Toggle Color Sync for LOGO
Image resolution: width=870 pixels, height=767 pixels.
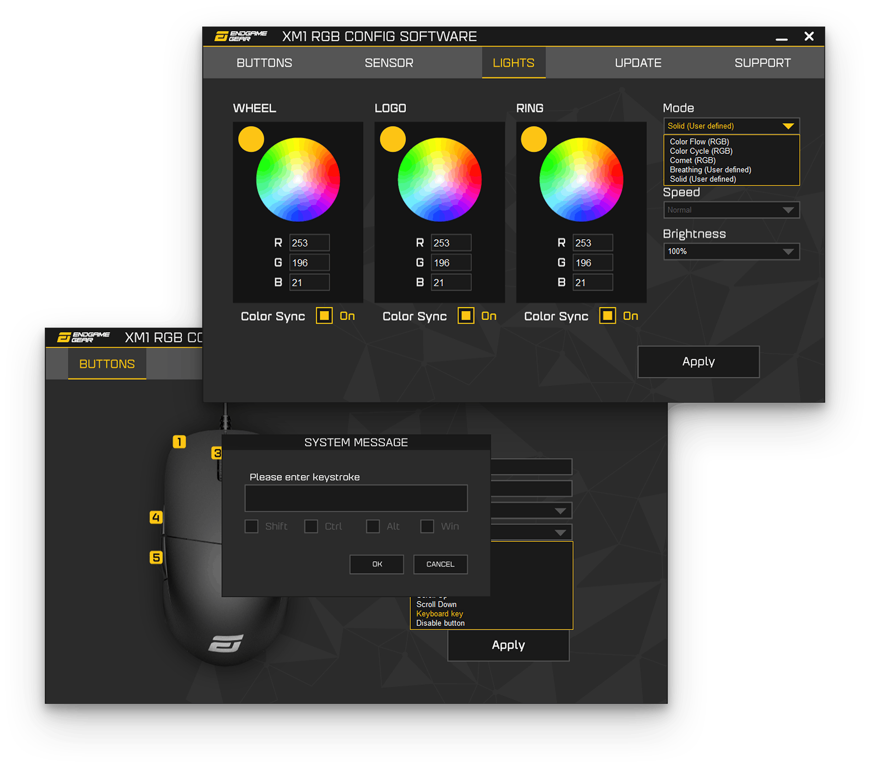[466, 316]
